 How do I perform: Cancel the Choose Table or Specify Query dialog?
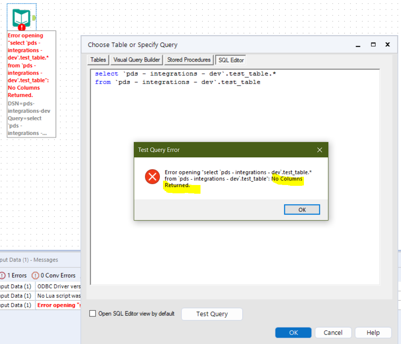[x=333, y=333]
